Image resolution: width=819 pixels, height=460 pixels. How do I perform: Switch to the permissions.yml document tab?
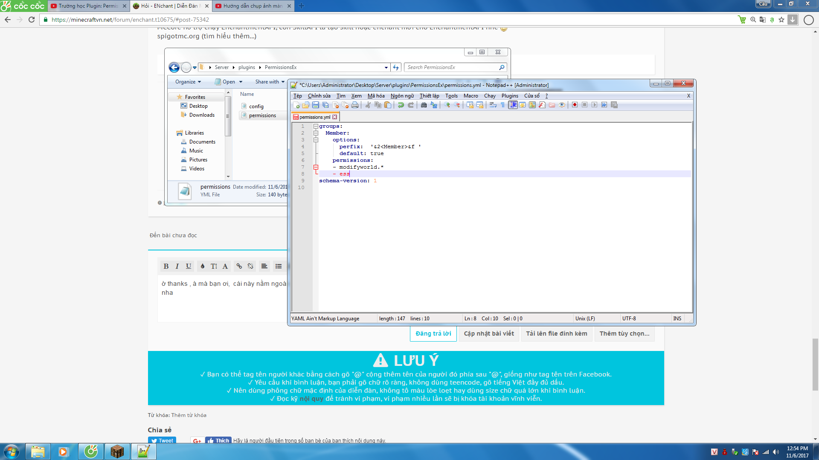tap(314, 117)
